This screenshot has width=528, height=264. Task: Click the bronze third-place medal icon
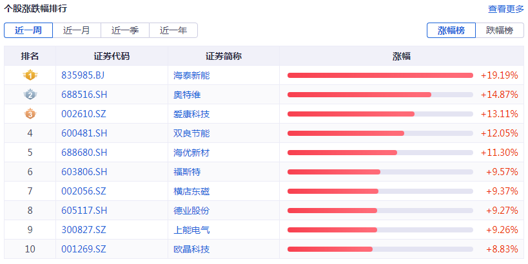point(30,114)
